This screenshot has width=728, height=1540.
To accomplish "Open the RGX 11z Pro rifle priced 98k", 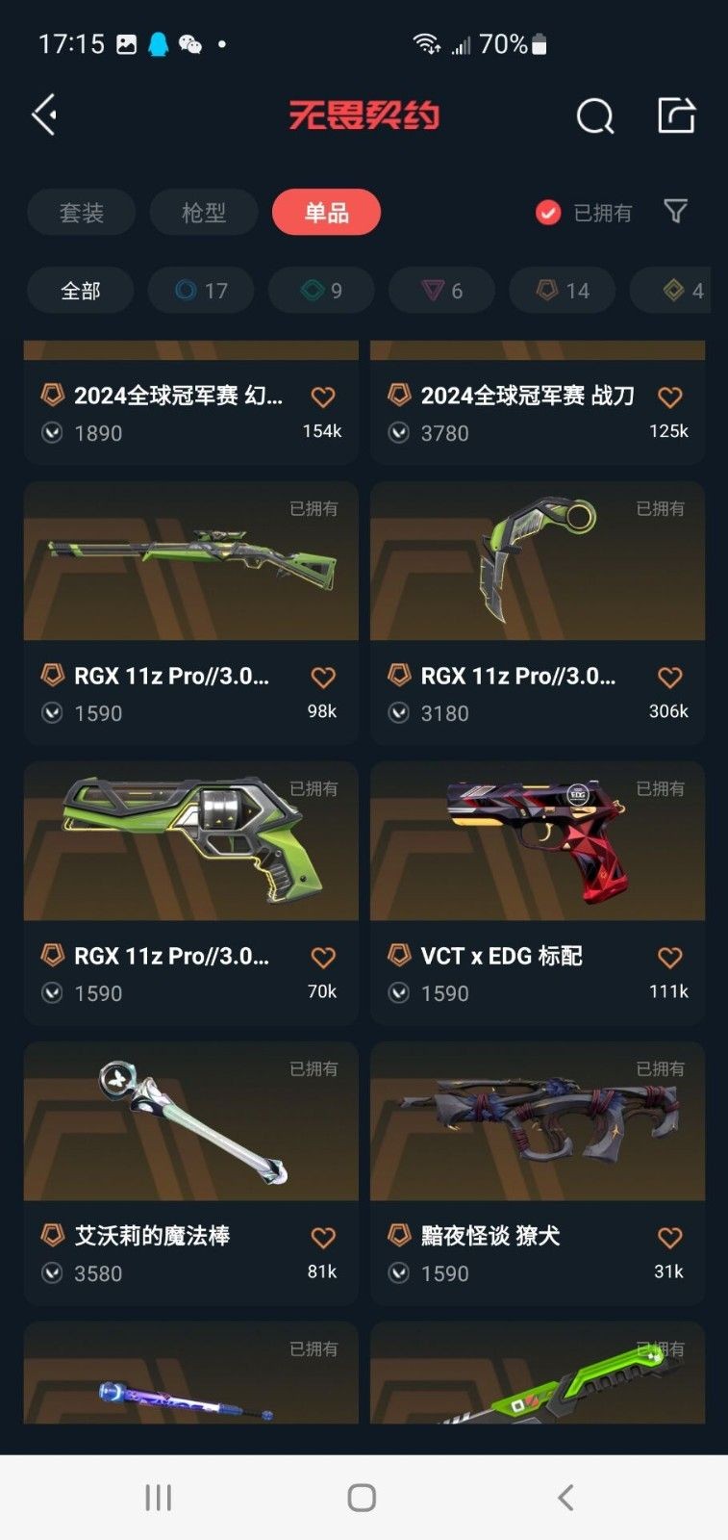I will pos(190,613).
